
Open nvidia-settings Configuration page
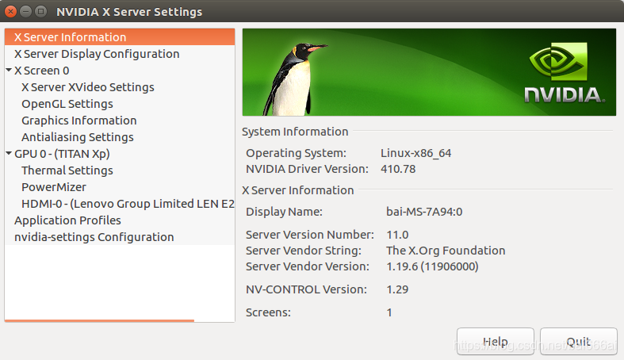point(120,237)
